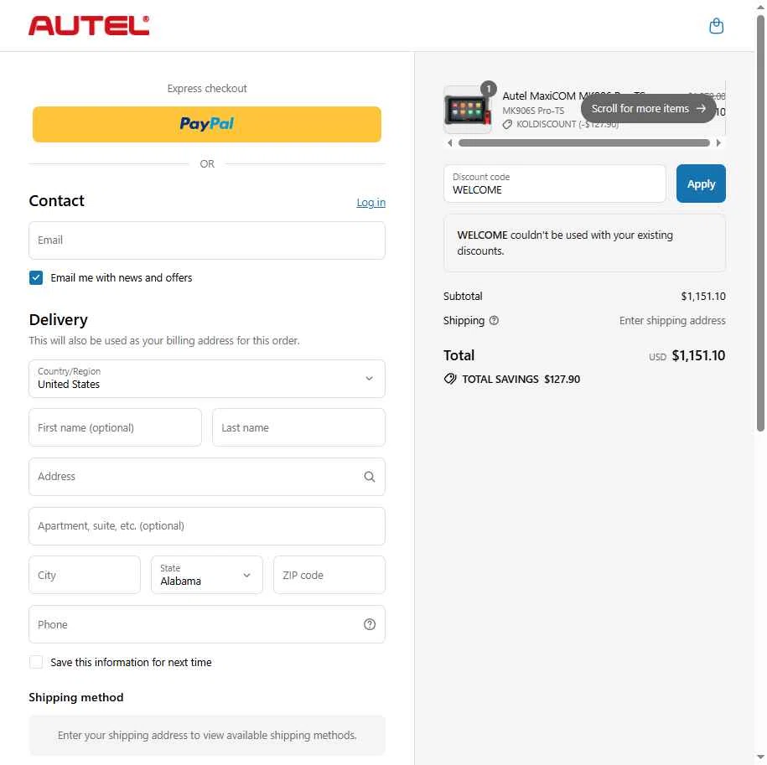Click the Shipping method heading

[x=75, y=697]
